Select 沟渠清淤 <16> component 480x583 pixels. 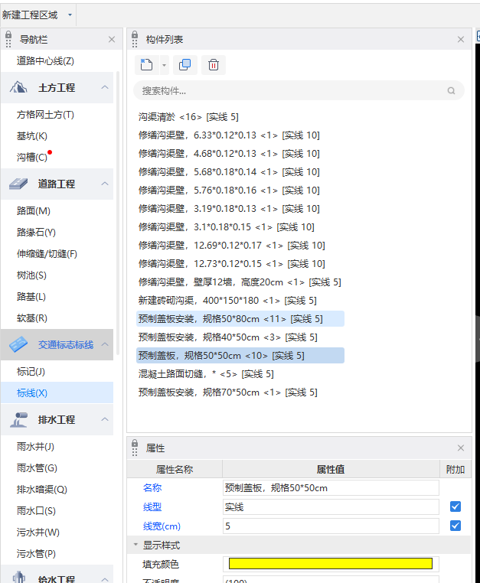[x=188, y=117]
